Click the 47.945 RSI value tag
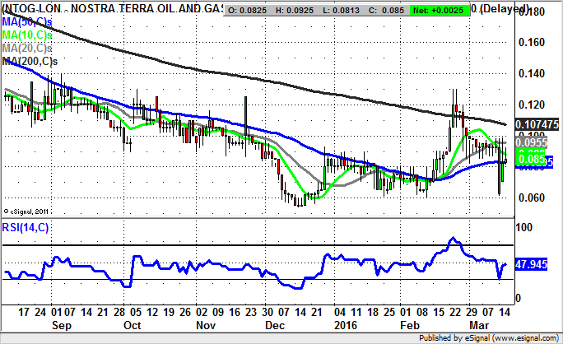The height and width of the screenshot is (344, 563). coord(531,267)
